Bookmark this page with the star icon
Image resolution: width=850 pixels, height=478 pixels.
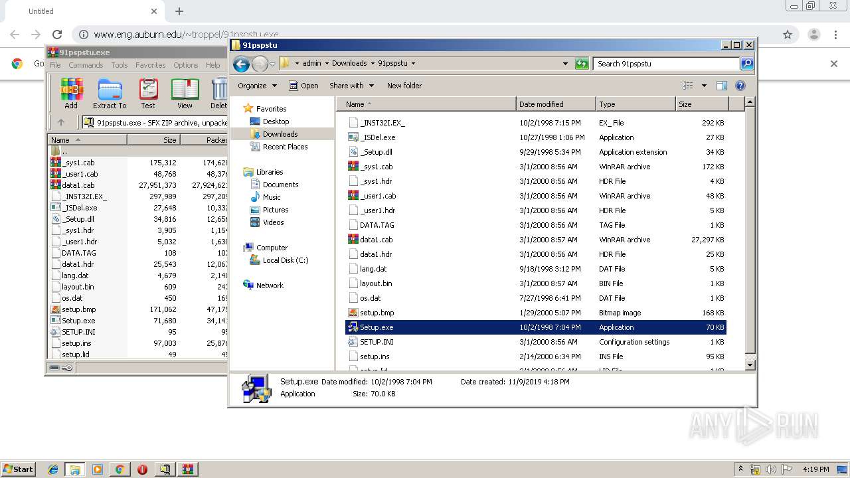click(x=788, y=35)
